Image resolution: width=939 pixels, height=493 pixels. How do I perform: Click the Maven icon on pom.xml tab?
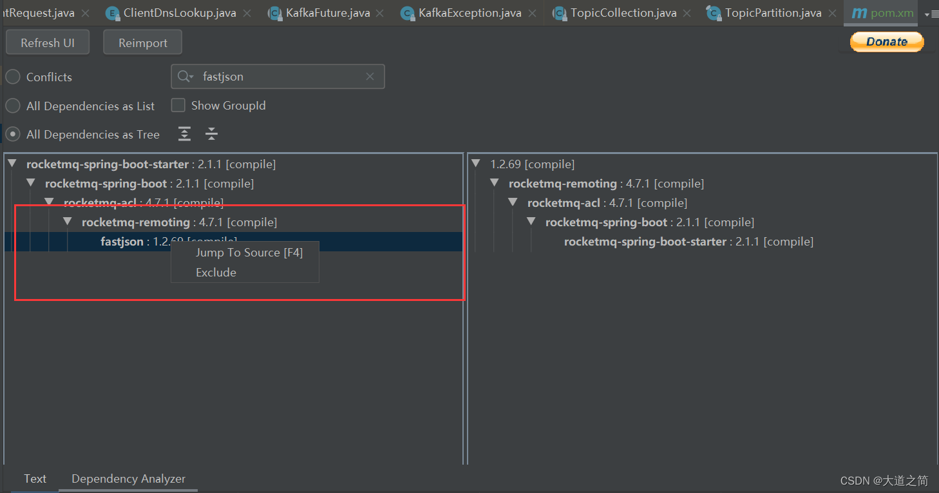859,13
